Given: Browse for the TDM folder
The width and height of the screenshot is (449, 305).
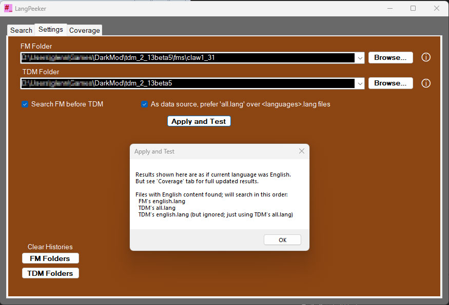Looking at the screenshot, I should coord(390,83).
